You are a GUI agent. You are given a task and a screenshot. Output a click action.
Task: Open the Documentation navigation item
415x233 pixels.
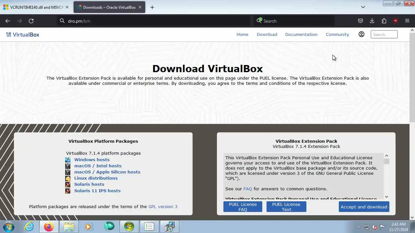[x=301, y=34]
